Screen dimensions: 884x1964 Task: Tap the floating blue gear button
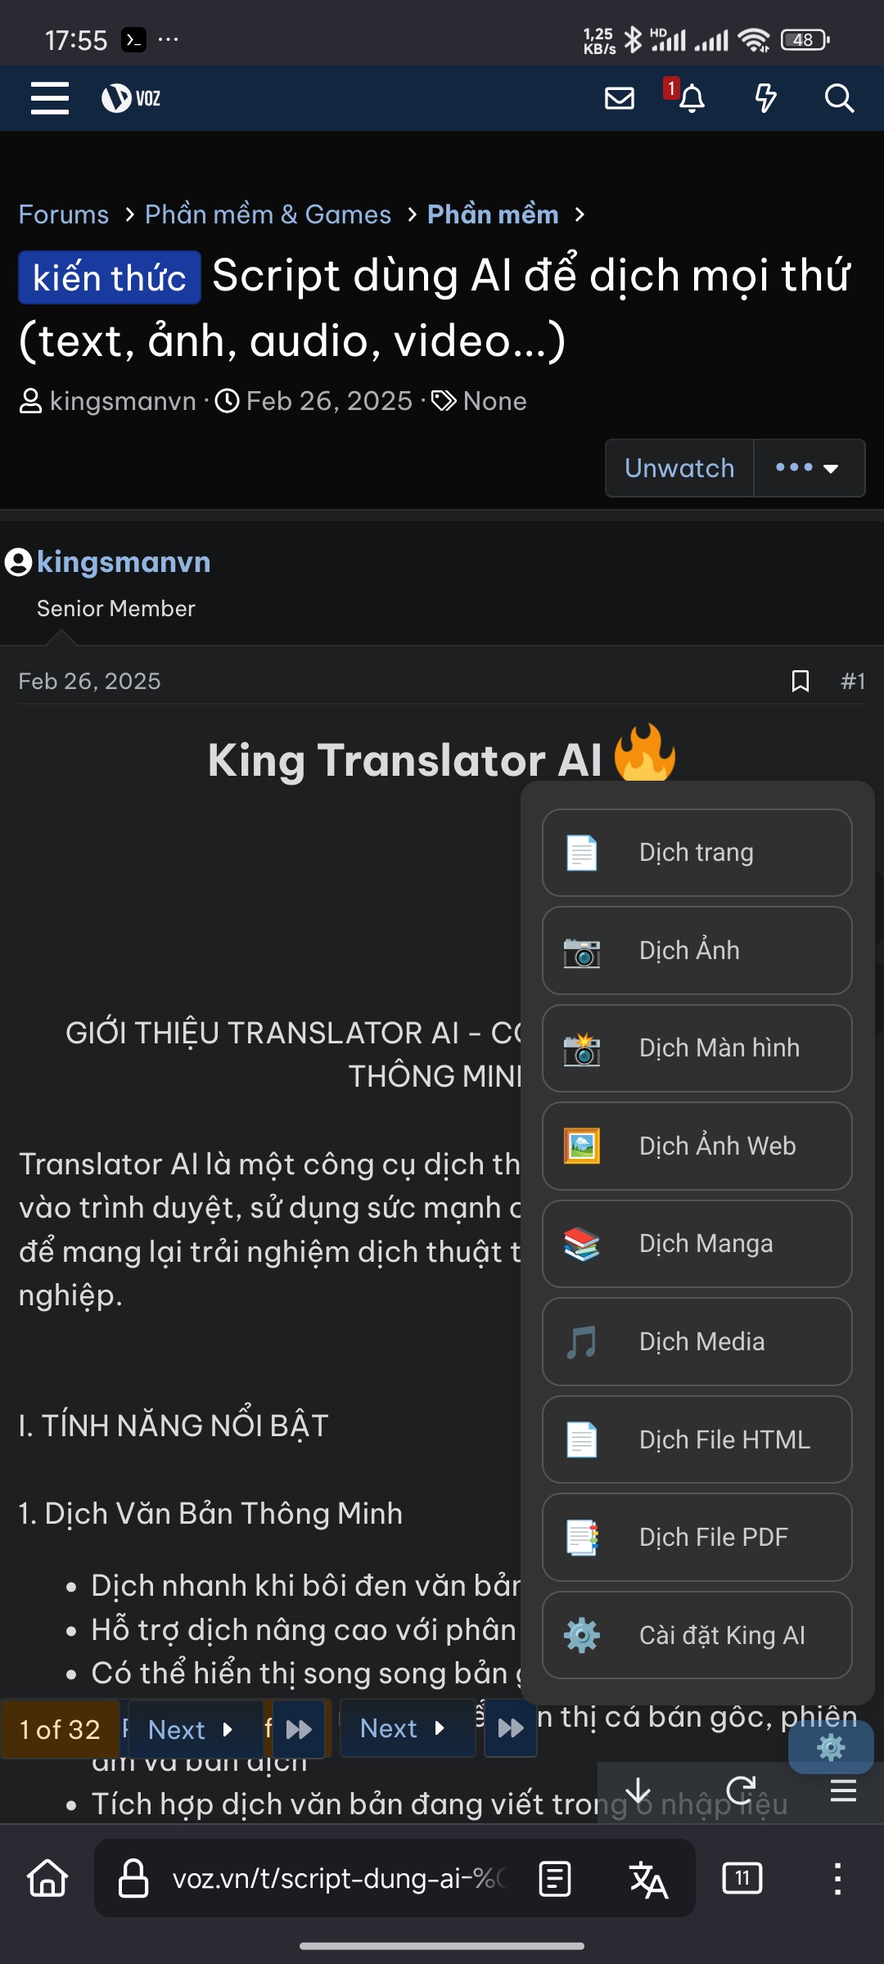tap(831, 1747)
